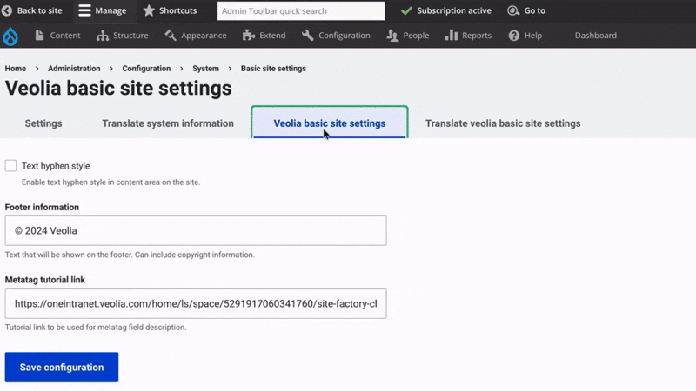Click the Appearance paintbrush icon
The image size is (696, 391).
pyautogui.click(x=171, y=36)
